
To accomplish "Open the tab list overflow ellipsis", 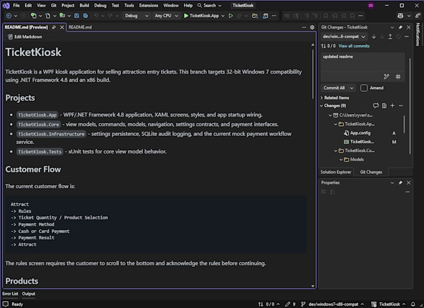I will 304,27.
